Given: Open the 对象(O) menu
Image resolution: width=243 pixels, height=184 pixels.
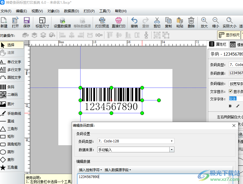Looking at the screenshot, I should 53,11.
